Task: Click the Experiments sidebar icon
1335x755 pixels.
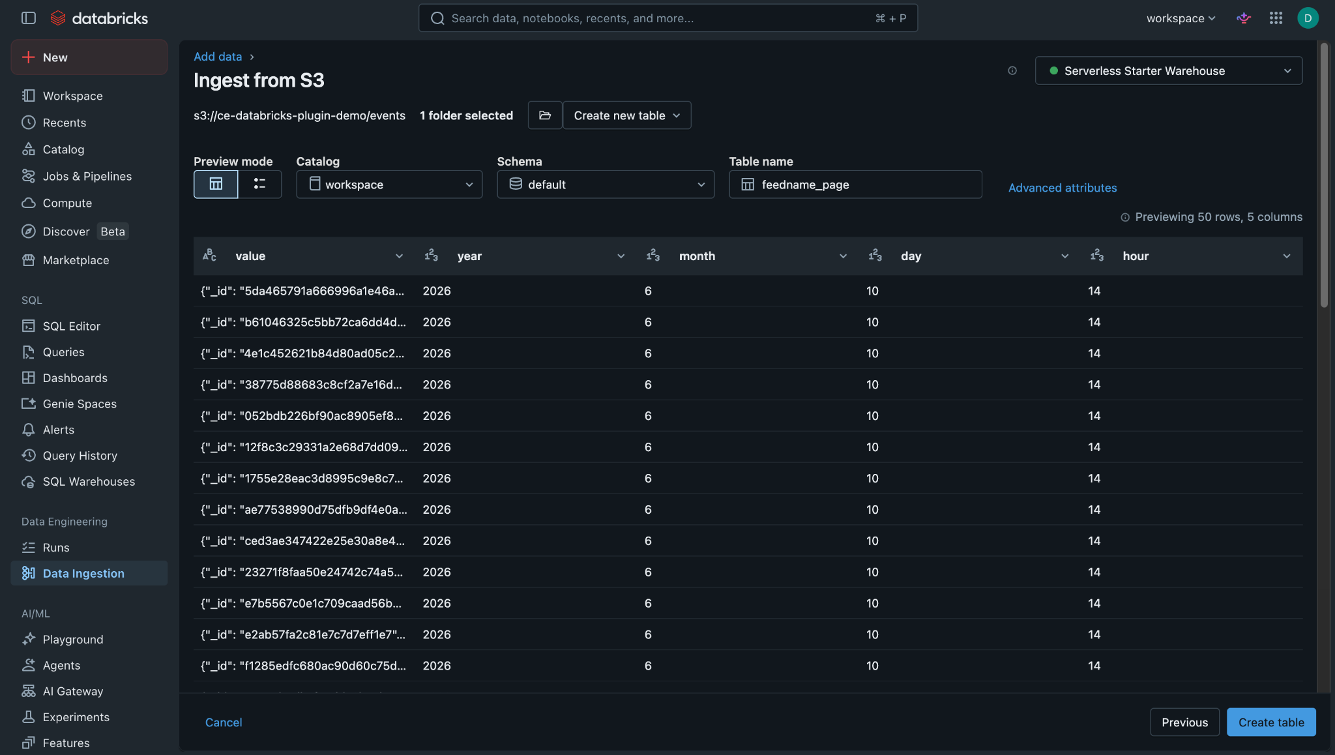Action: click(x=28, y=717)
